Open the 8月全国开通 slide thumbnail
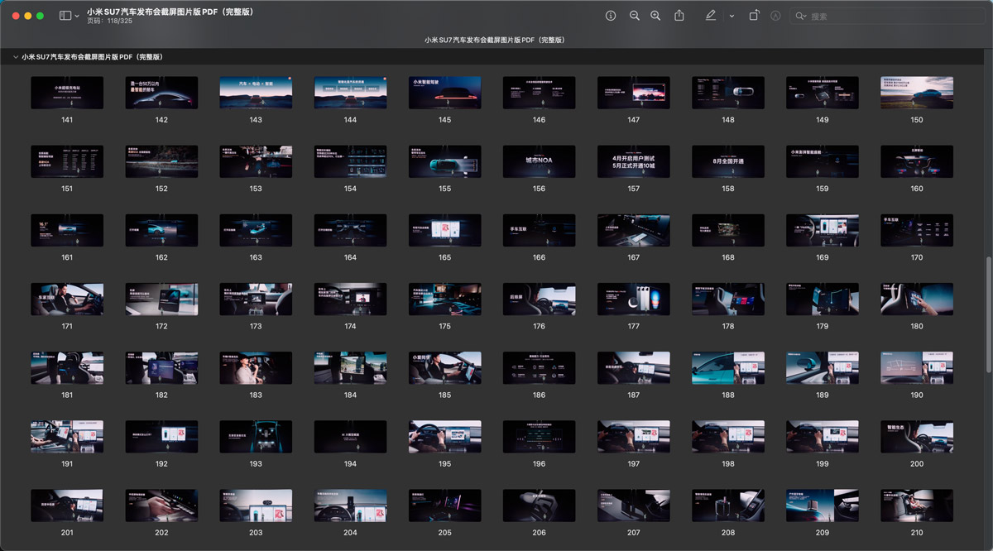The height and width of the screenshot is (551, 993). click(x=728, y=161)
